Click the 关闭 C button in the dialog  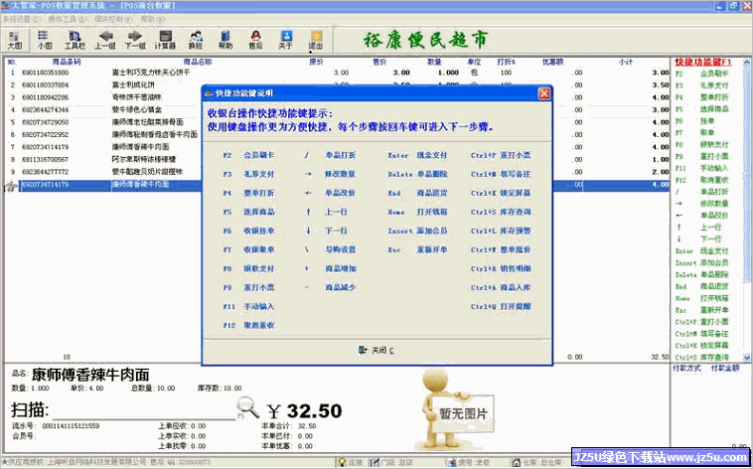tap(376, 351)
